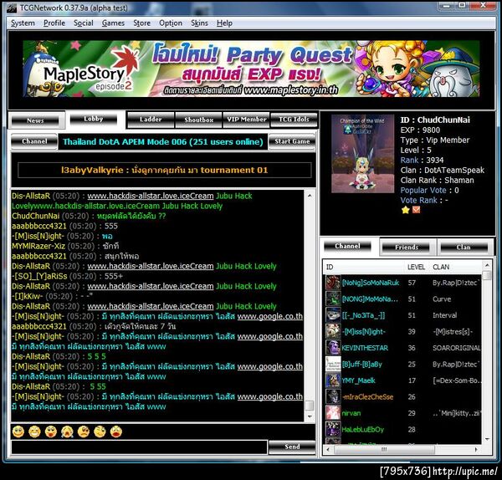Click the I3abyValkyrie tournament announcement bar
Screen dimensions: 502x480
(164, 170)
